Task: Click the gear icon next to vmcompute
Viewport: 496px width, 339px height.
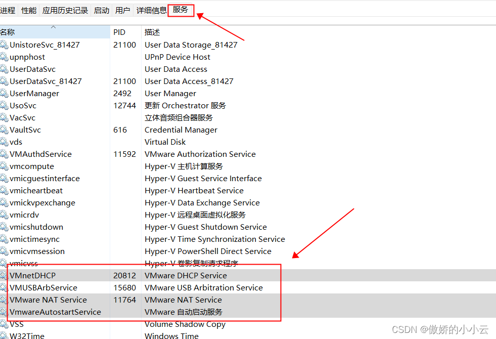Action: (4, 166)
